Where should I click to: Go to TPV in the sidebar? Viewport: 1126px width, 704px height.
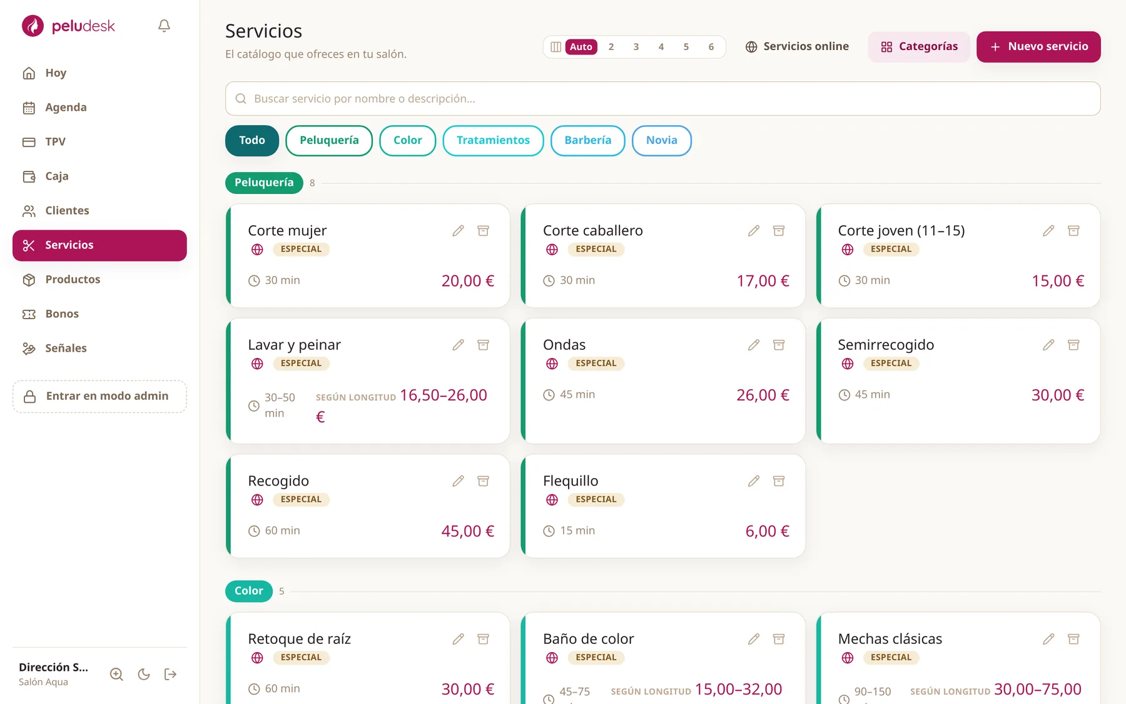(x=99, y=142)
